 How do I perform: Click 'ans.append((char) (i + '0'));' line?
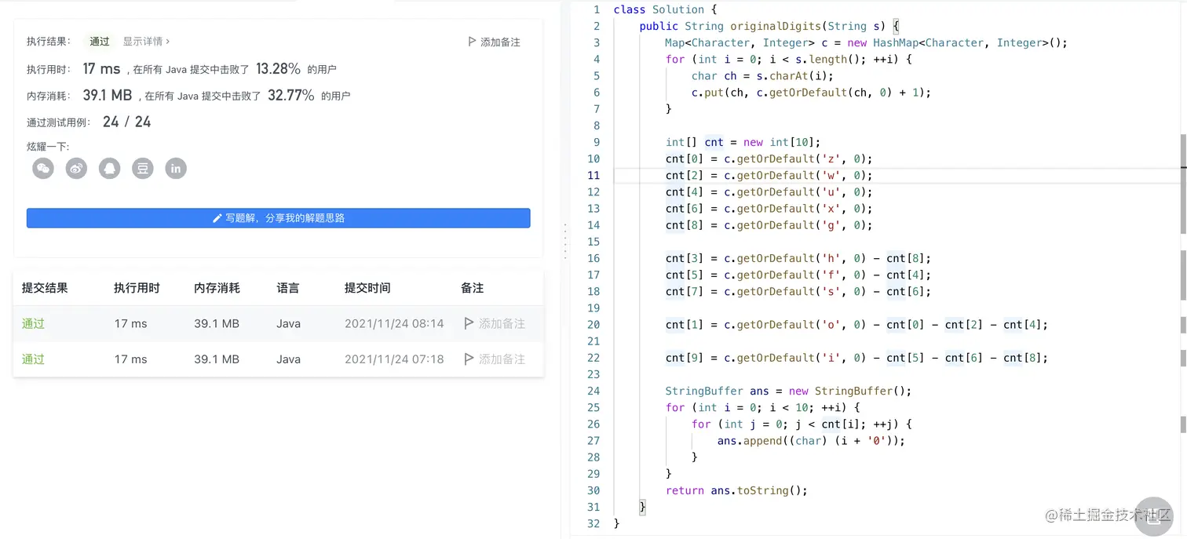[811, 440]
